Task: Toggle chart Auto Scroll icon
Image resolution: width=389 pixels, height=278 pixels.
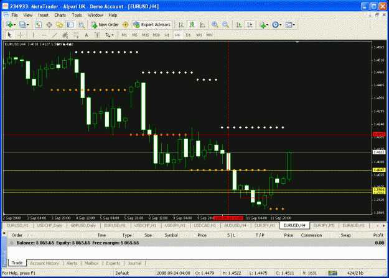Action: coord(239,25)
